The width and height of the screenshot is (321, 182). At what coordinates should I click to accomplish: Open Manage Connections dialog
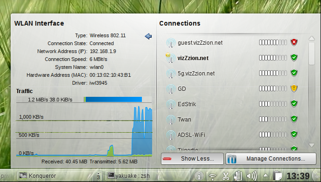(x=271, y=159)
